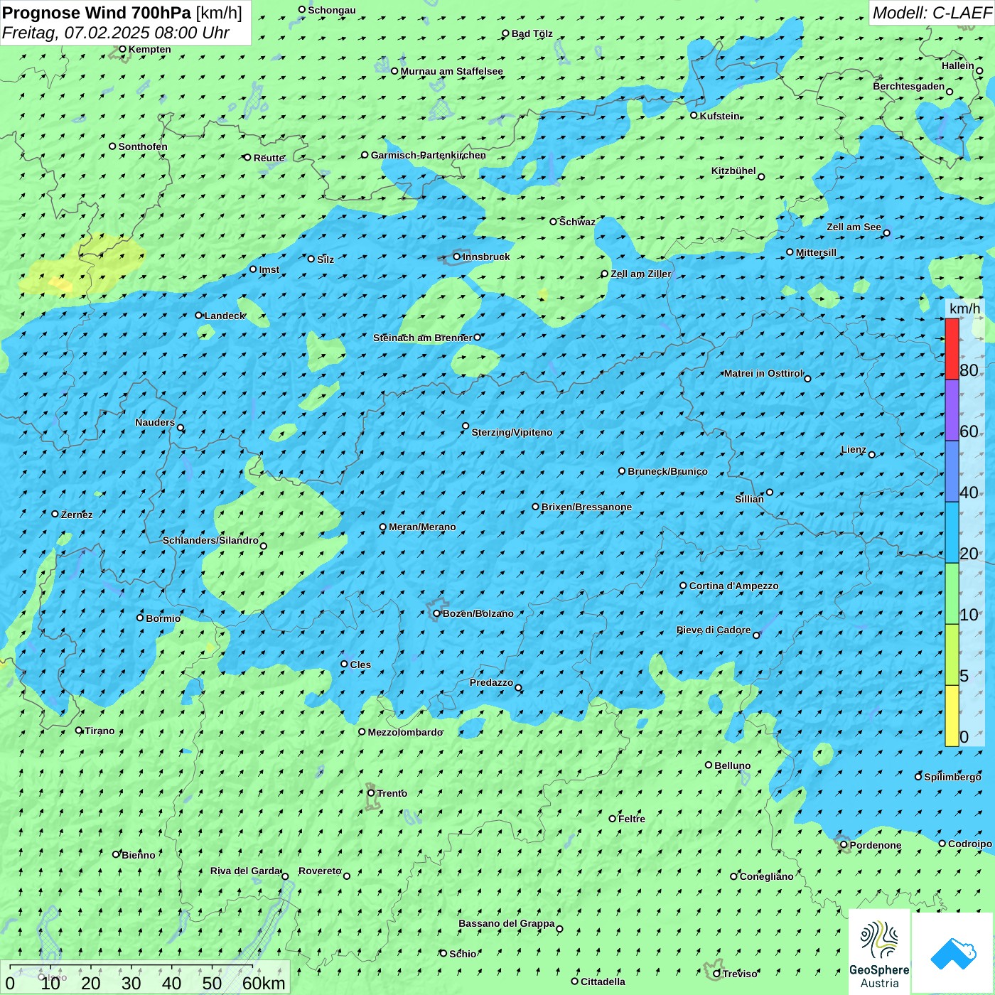Click the lime 5–10 km/h legend color

tap(952, 655)
